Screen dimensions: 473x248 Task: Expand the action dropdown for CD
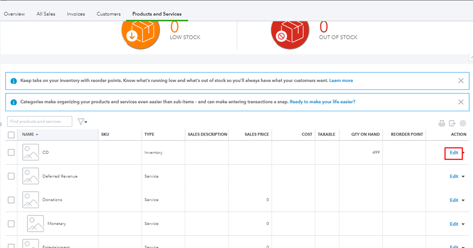click(464, 153)
